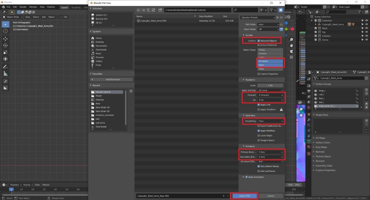The height and width of the screenshot is (200, 370).
Task: Toggle the Only Deform Bones checkbox
Action: point(259,166)
